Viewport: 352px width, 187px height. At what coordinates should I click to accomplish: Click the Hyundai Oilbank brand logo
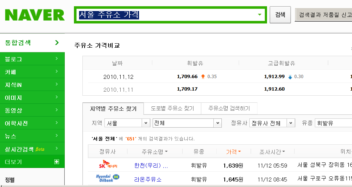pos(108,178)
